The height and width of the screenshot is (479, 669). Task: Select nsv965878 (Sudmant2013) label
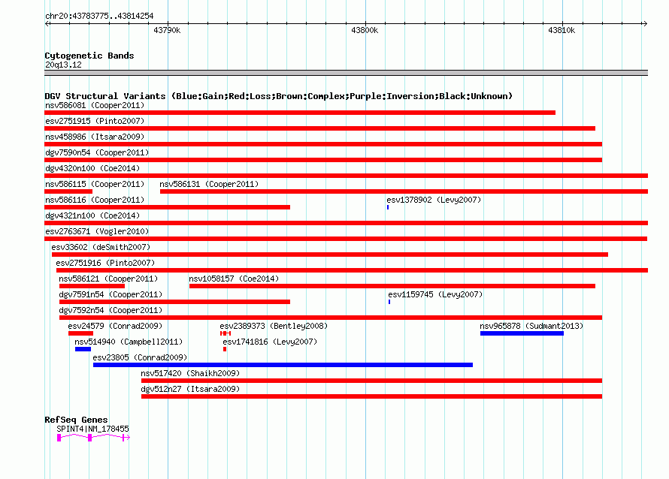[x=531, y=326]
